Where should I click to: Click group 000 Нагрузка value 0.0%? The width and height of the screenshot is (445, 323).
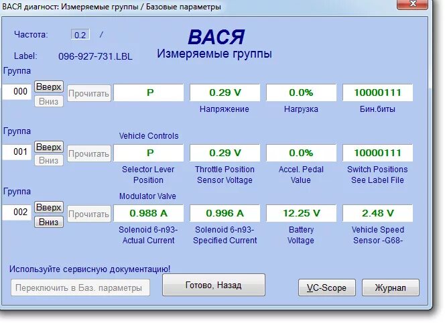coord(302,92)
